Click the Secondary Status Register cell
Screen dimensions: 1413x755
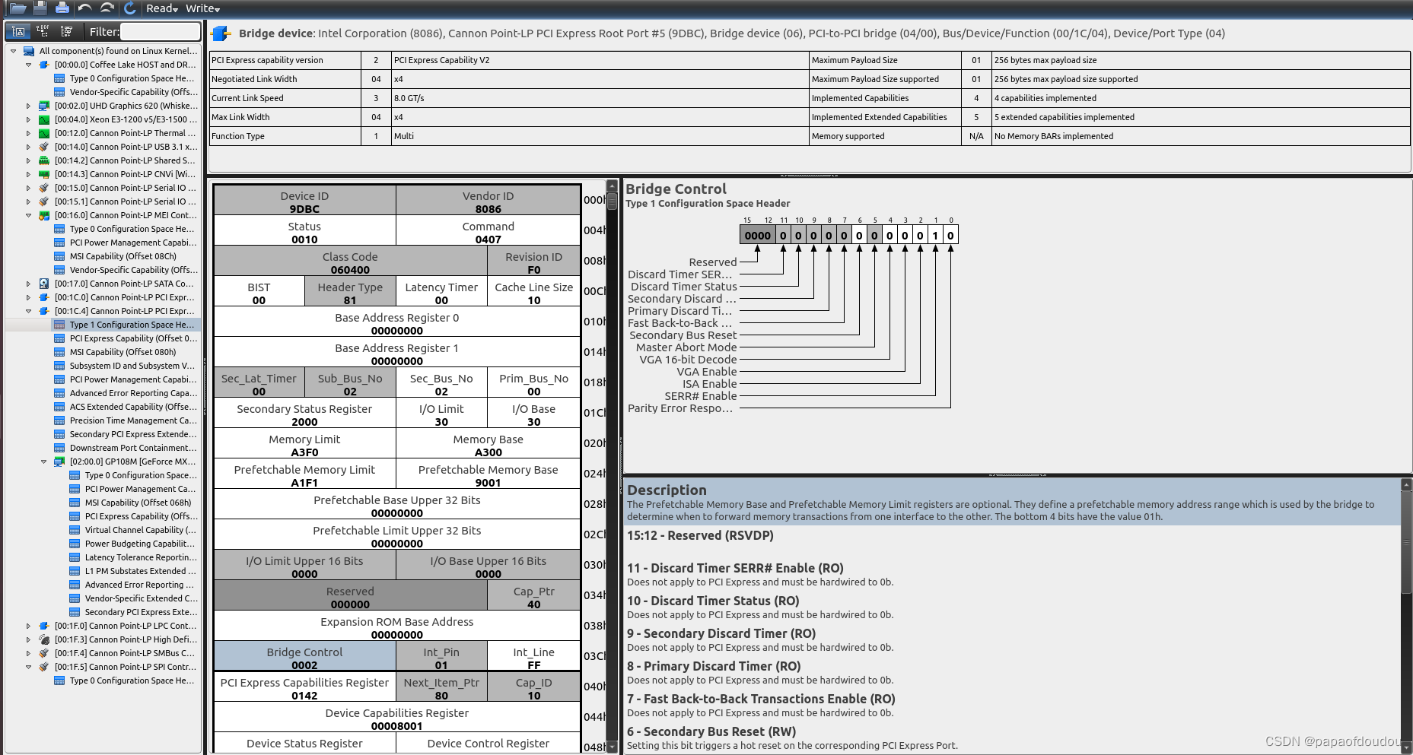(x=304, y=413)
